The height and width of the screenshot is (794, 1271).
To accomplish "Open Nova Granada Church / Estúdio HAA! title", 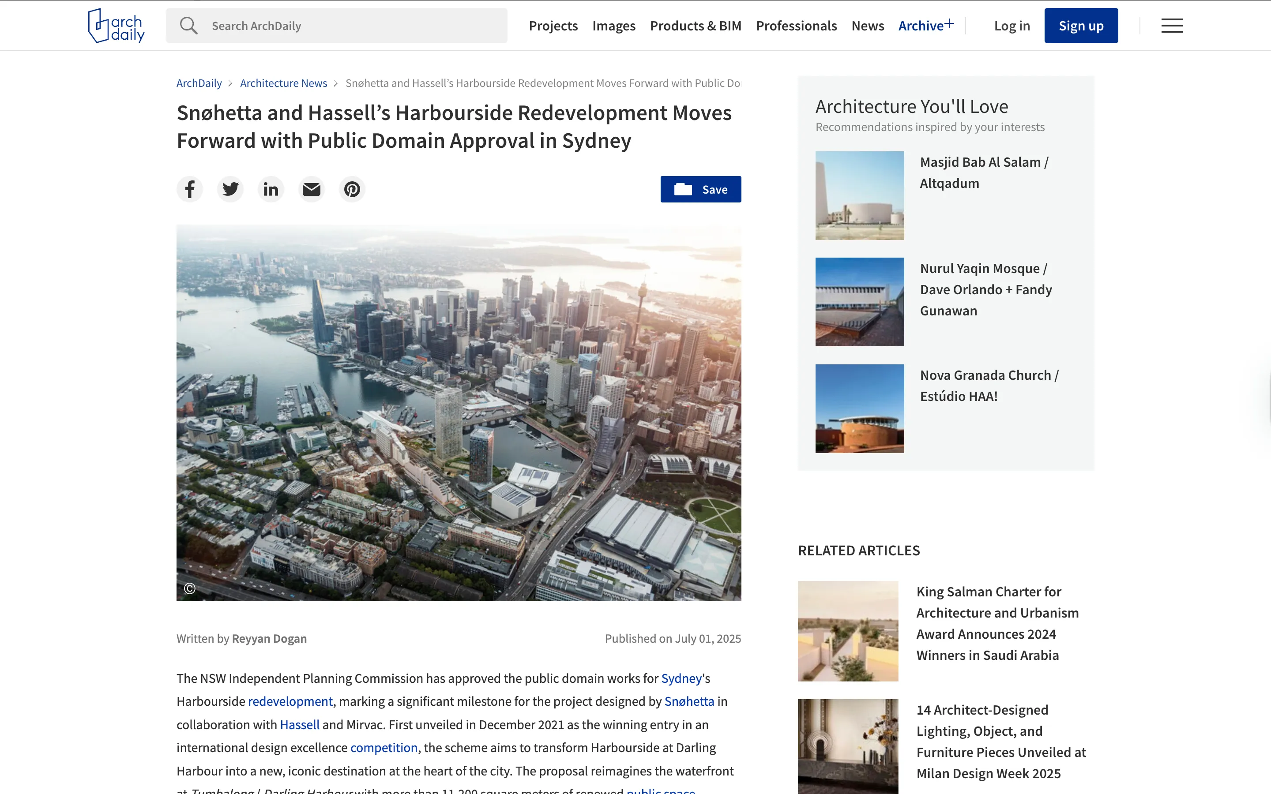I will click(x=989, y=386).
